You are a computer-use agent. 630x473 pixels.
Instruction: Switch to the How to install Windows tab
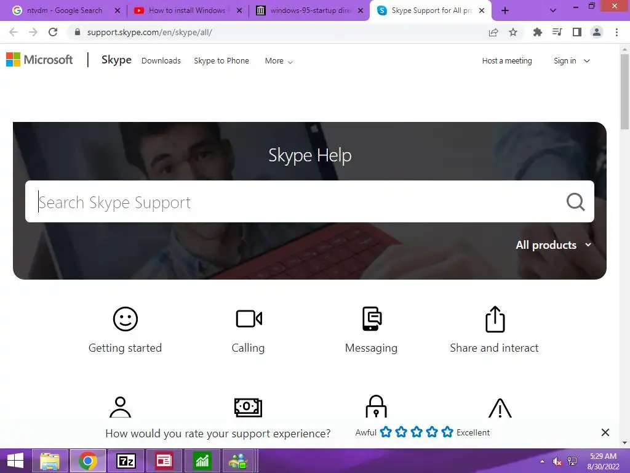(x=187, y=10)
